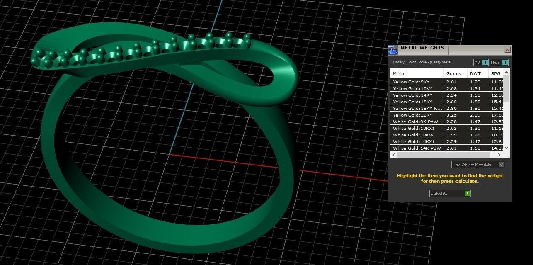Screen dimensions: 533x265
Task: Select the White Gold:14K PdW row
Action: [x=447, y=148]
